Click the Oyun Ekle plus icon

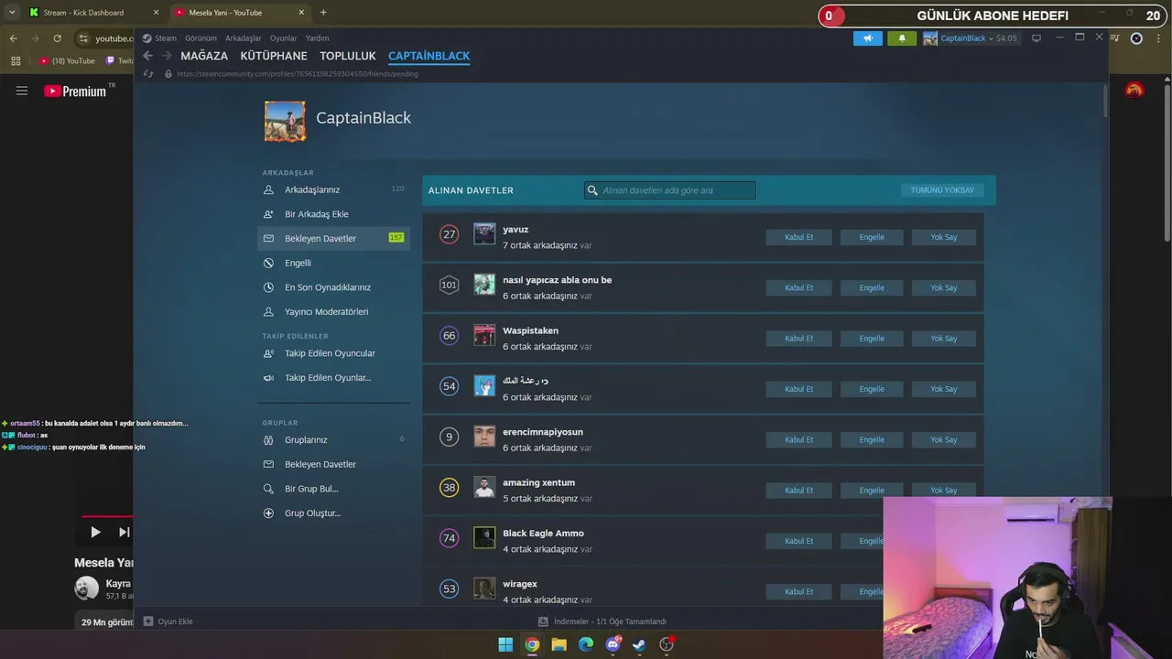click(148, 621)
